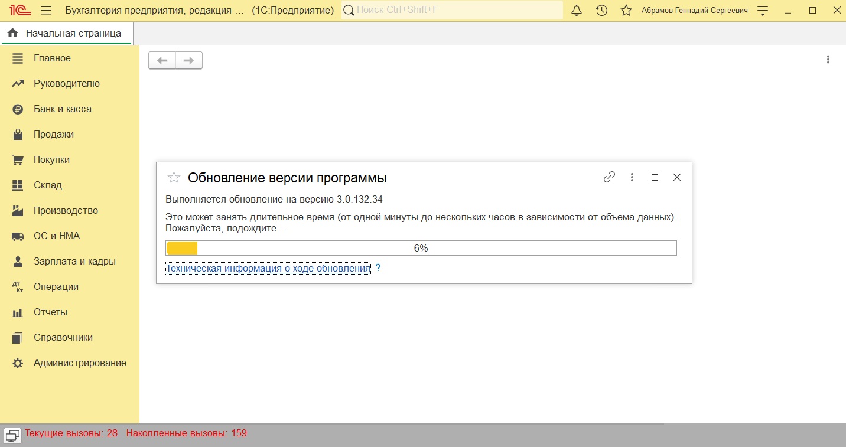Image resolution: width=846 pixels, height=447 pixels.
Task: Get link to update dialog
Action: tap(610, 177)
